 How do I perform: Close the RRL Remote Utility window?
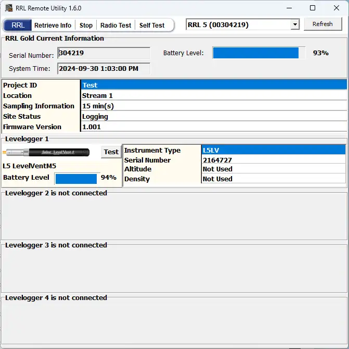(x=337, y=8)
